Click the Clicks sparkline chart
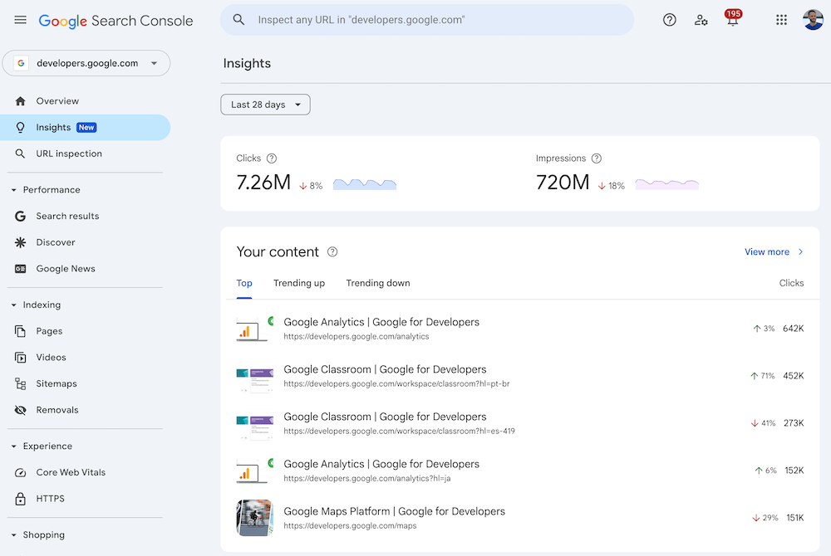 (x=365, y=184)
